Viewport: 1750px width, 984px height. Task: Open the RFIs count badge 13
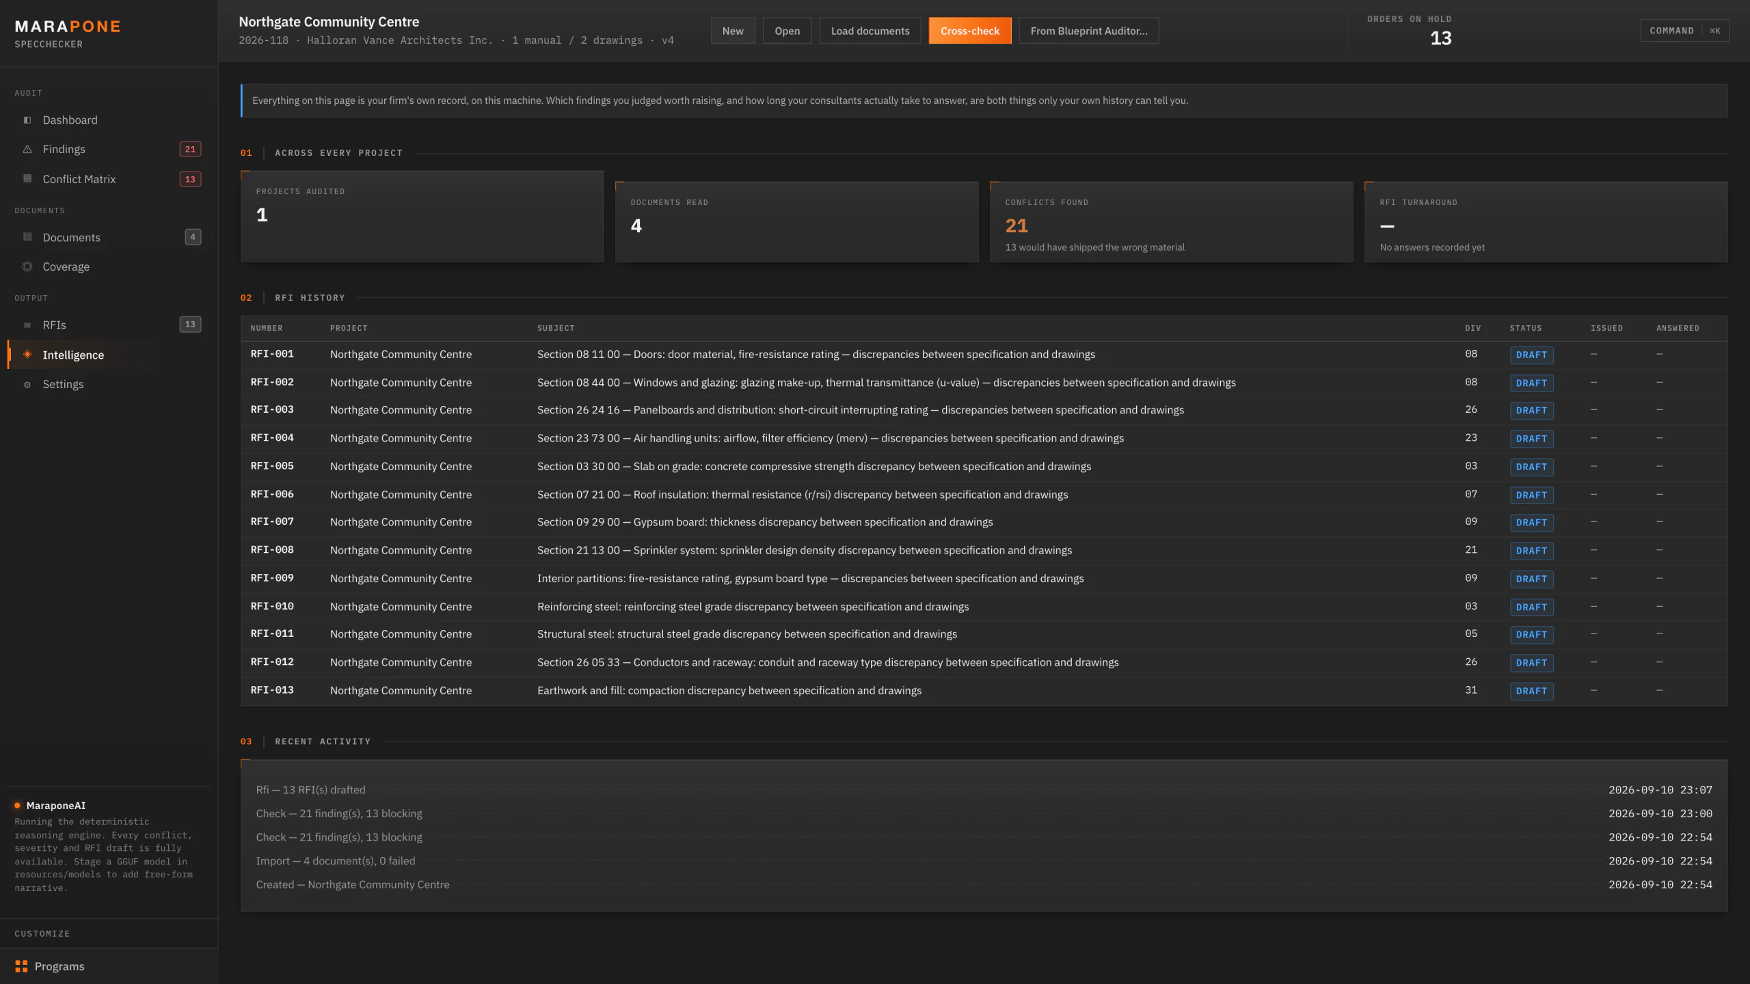[190, 325]
